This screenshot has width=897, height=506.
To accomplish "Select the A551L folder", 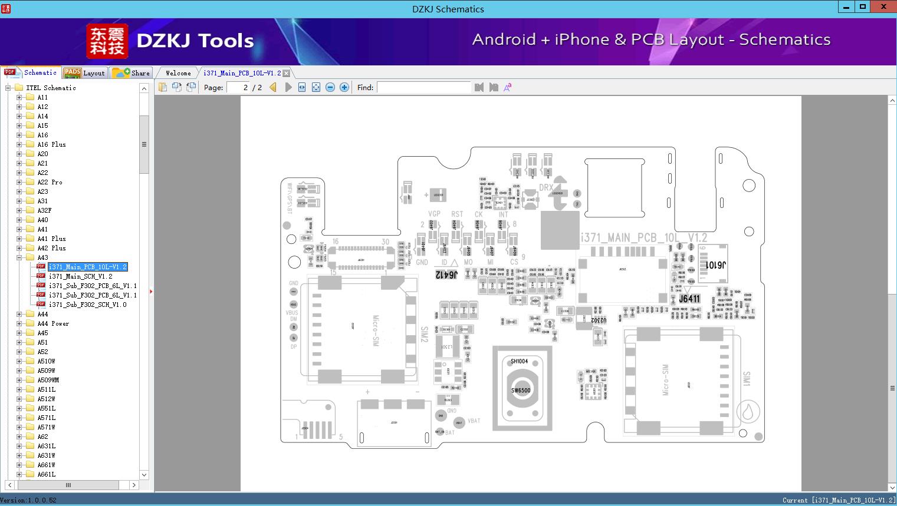I will [x=46, y=408].
